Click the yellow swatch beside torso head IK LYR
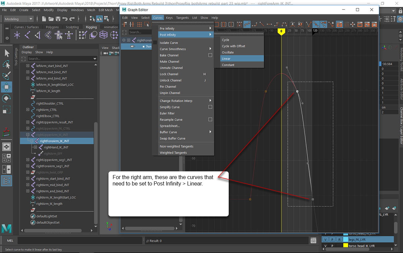403x253 pixels. pyautogui.click(x=346, y=246)
